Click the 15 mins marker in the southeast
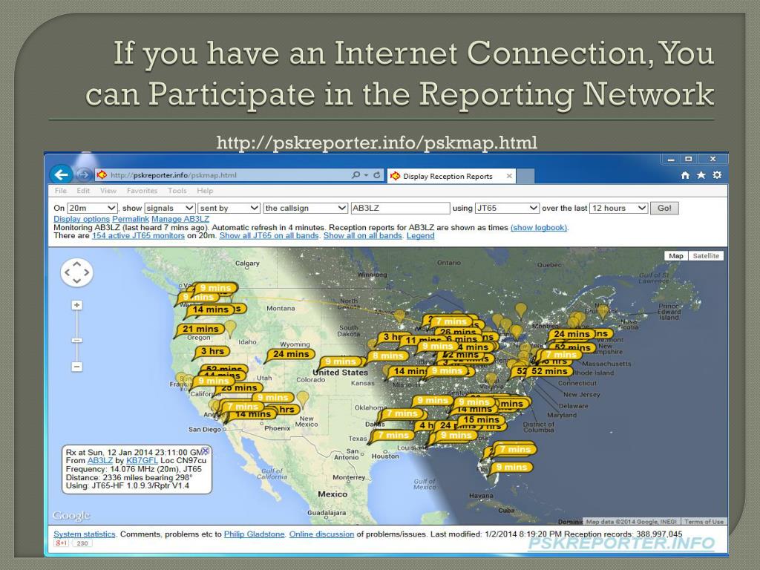The height and width of the screenshot is (570, 760). pyautogui.click(x=481, y=420)
